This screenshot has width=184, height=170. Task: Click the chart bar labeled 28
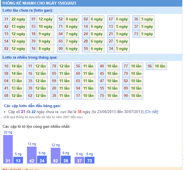tap(66, 160)
